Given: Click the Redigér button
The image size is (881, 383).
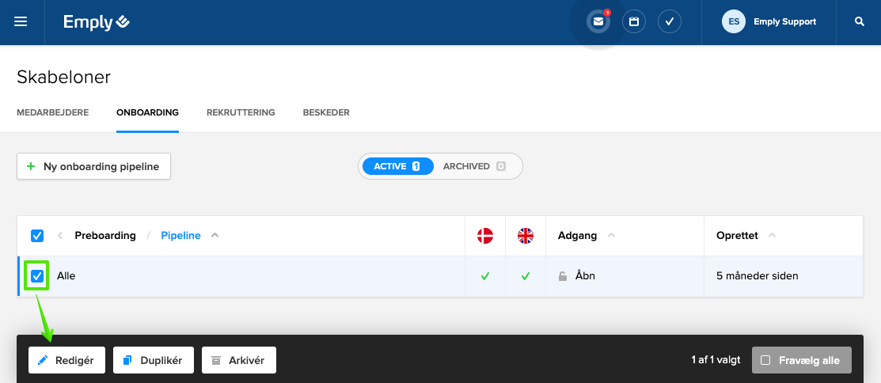Looking at the screenshot, I should point(66,360).
